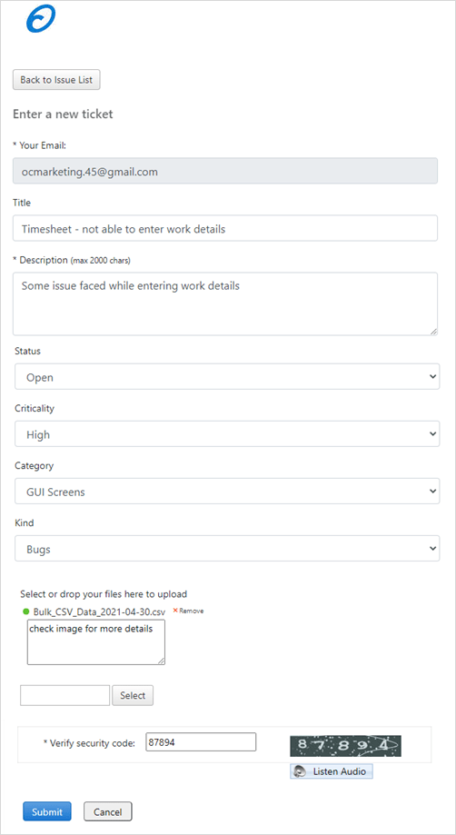This screenshot has height=835, width=456.
Task: Click the verify security code input
Action: [x=201, y=741]
